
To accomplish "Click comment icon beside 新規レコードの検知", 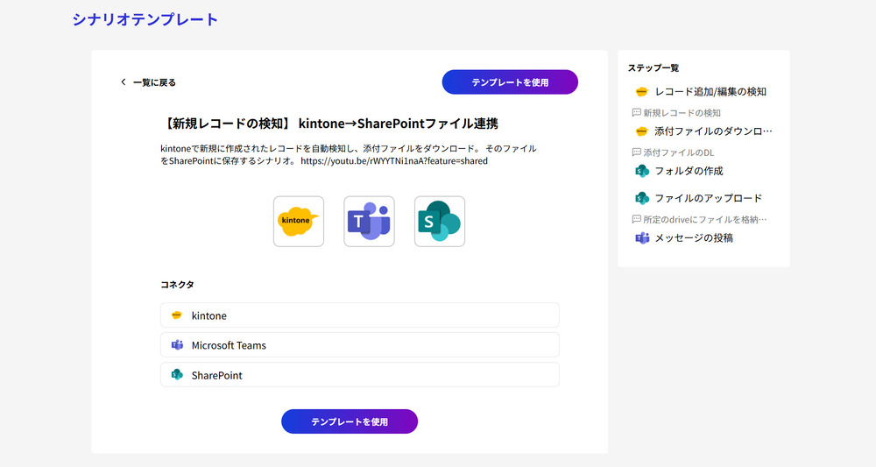I will click(x=636, y=113).
